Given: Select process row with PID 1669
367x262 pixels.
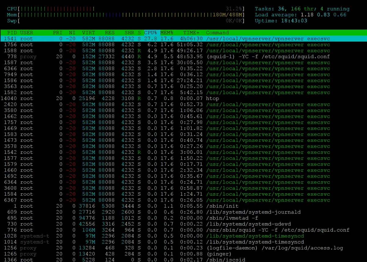Looking at the screenshot, I should coord(183,128).
